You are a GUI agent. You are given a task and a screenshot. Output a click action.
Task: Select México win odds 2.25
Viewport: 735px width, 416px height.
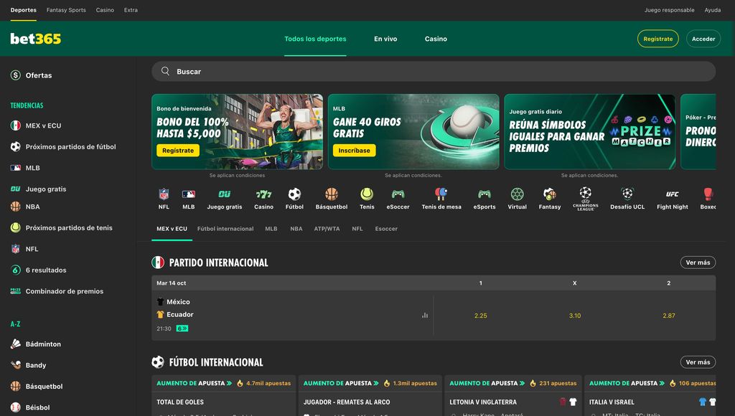tap(480, 316)
